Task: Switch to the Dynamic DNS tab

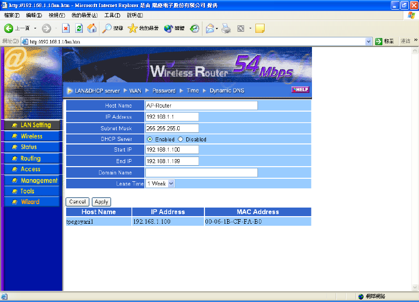Action: [227, 90]
